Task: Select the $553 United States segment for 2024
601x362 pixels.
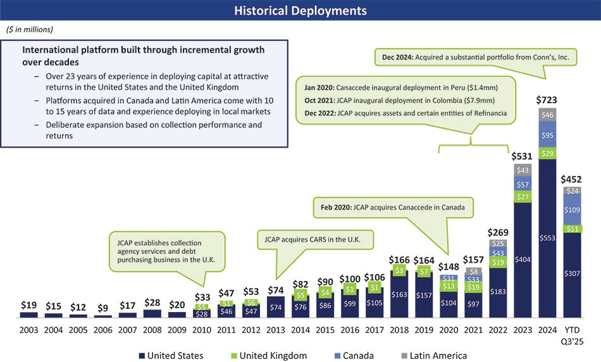Action: point(547,237)
